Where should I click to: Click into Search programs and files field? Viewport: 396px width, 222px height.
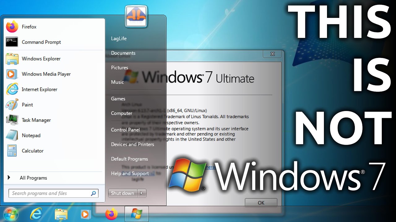pos(53,193)
